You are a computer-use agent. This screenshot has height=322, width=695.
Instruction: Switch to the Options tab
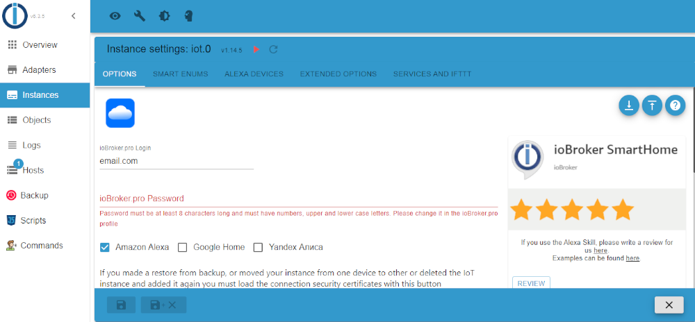click(120, 74)
